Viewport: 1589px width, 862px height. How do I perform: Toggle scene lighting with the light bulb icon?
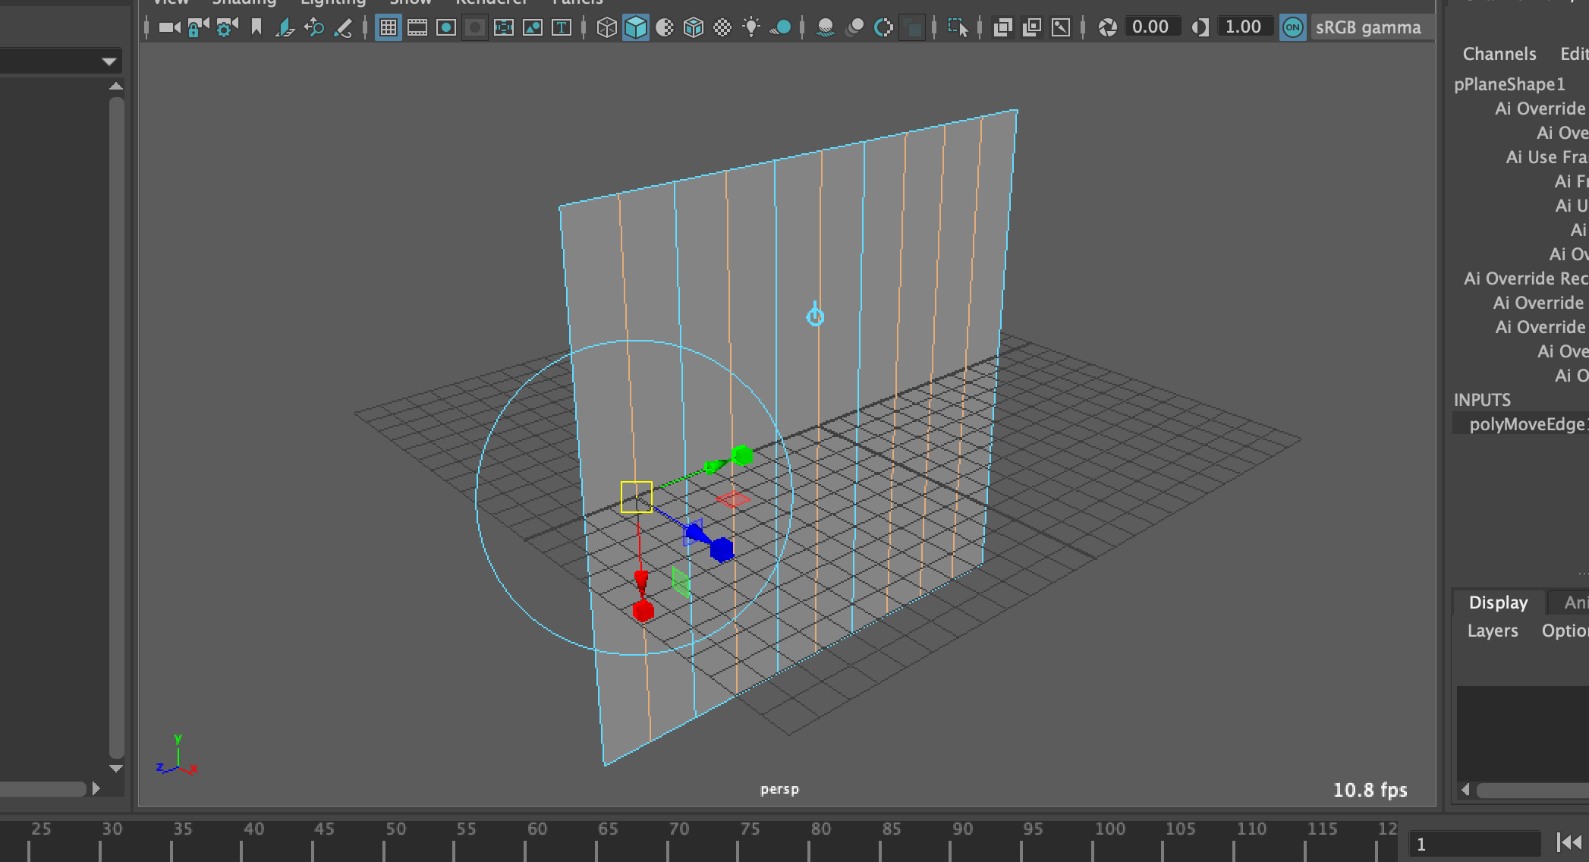point(751,27)
